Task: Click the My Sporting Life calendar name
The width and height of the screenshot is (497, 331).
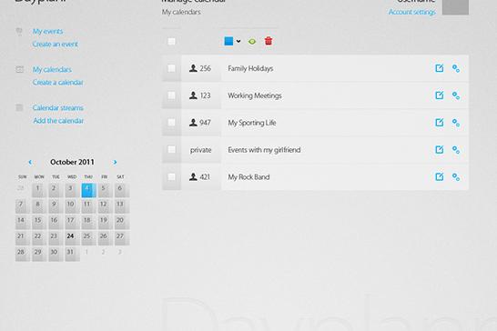Action: pyautogui.click(x=252, y=123)
